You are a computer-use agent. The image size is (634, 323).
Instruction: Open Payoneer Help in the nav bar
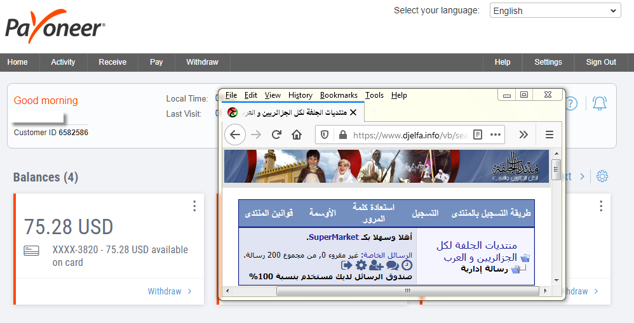pyautogui.click(x=502, y=62)
